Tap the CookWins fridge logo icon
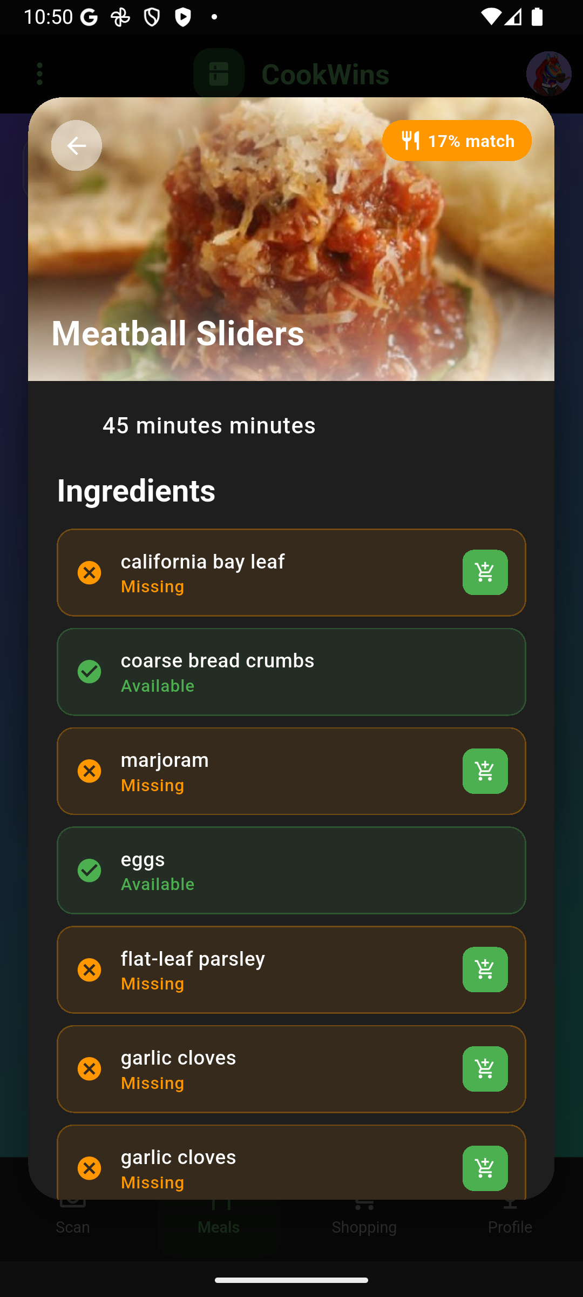Viewport: 583px width, 1297px height. point(218,74)
